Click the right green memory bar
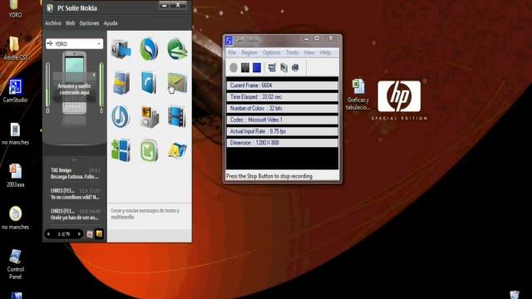Screen dimensions: 532x299 coord(101,85)
